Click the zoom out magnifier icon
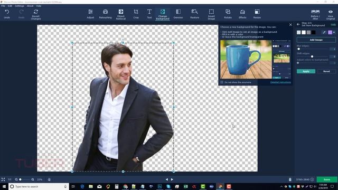Screen dimensions: 338x190 pos(16,179)
